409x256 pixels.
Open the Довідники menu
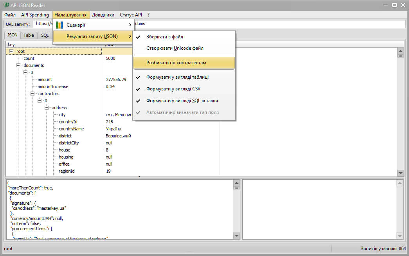click(x=103, y=15)
